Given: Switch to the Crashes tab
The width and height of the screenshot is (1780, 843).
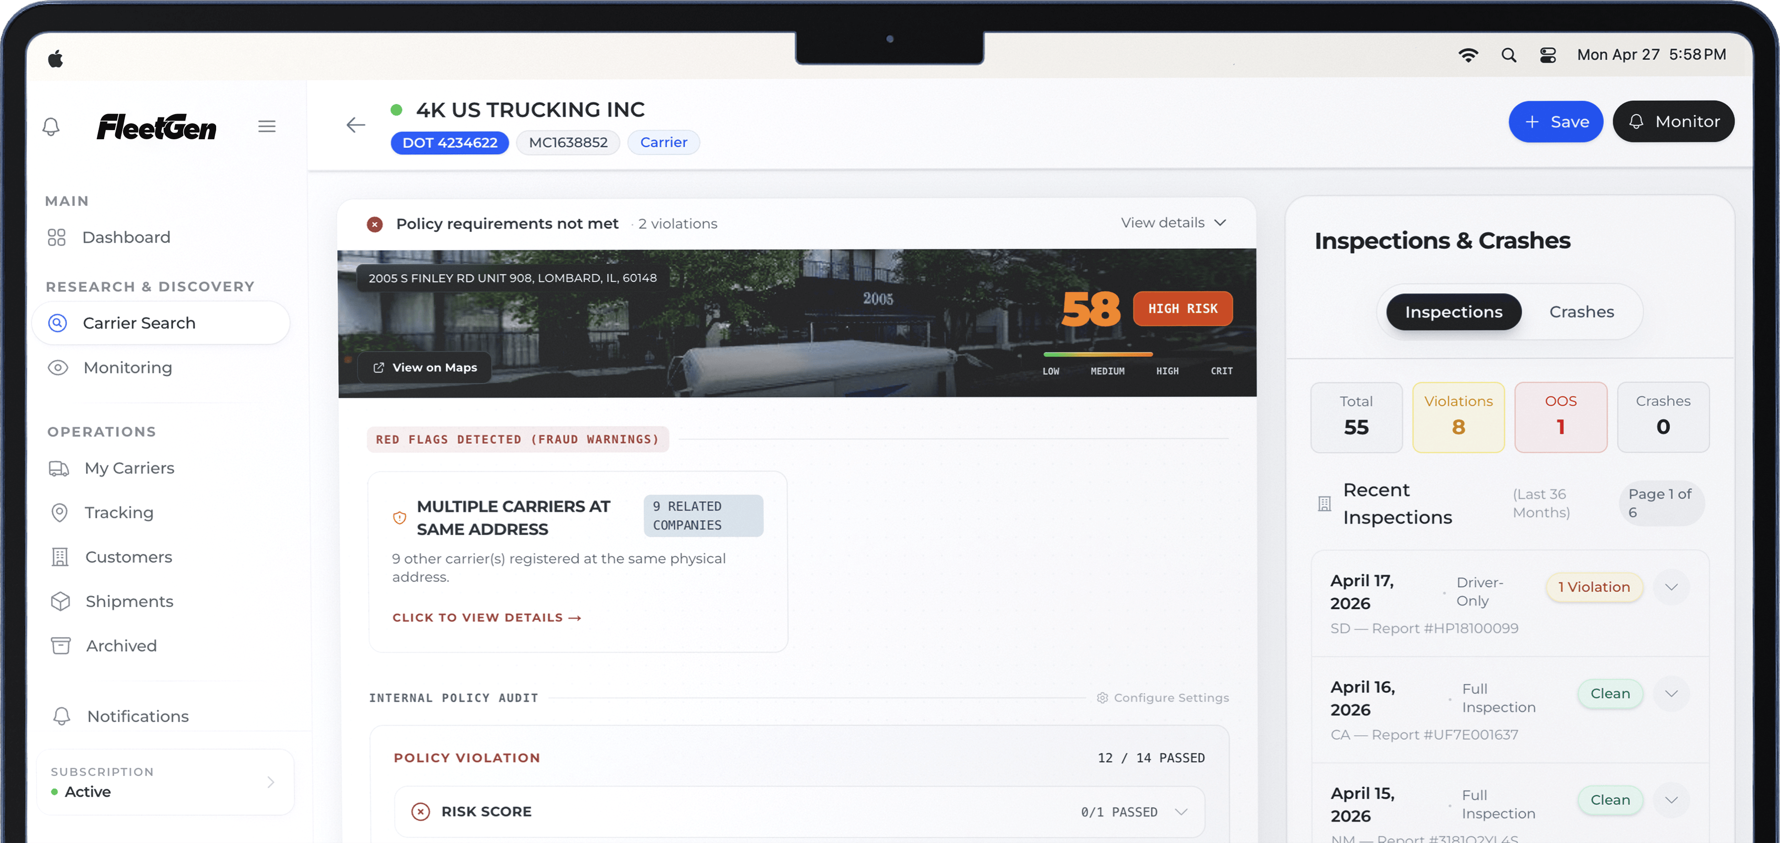Looking at the screenshot, I should pos(1582,312).
